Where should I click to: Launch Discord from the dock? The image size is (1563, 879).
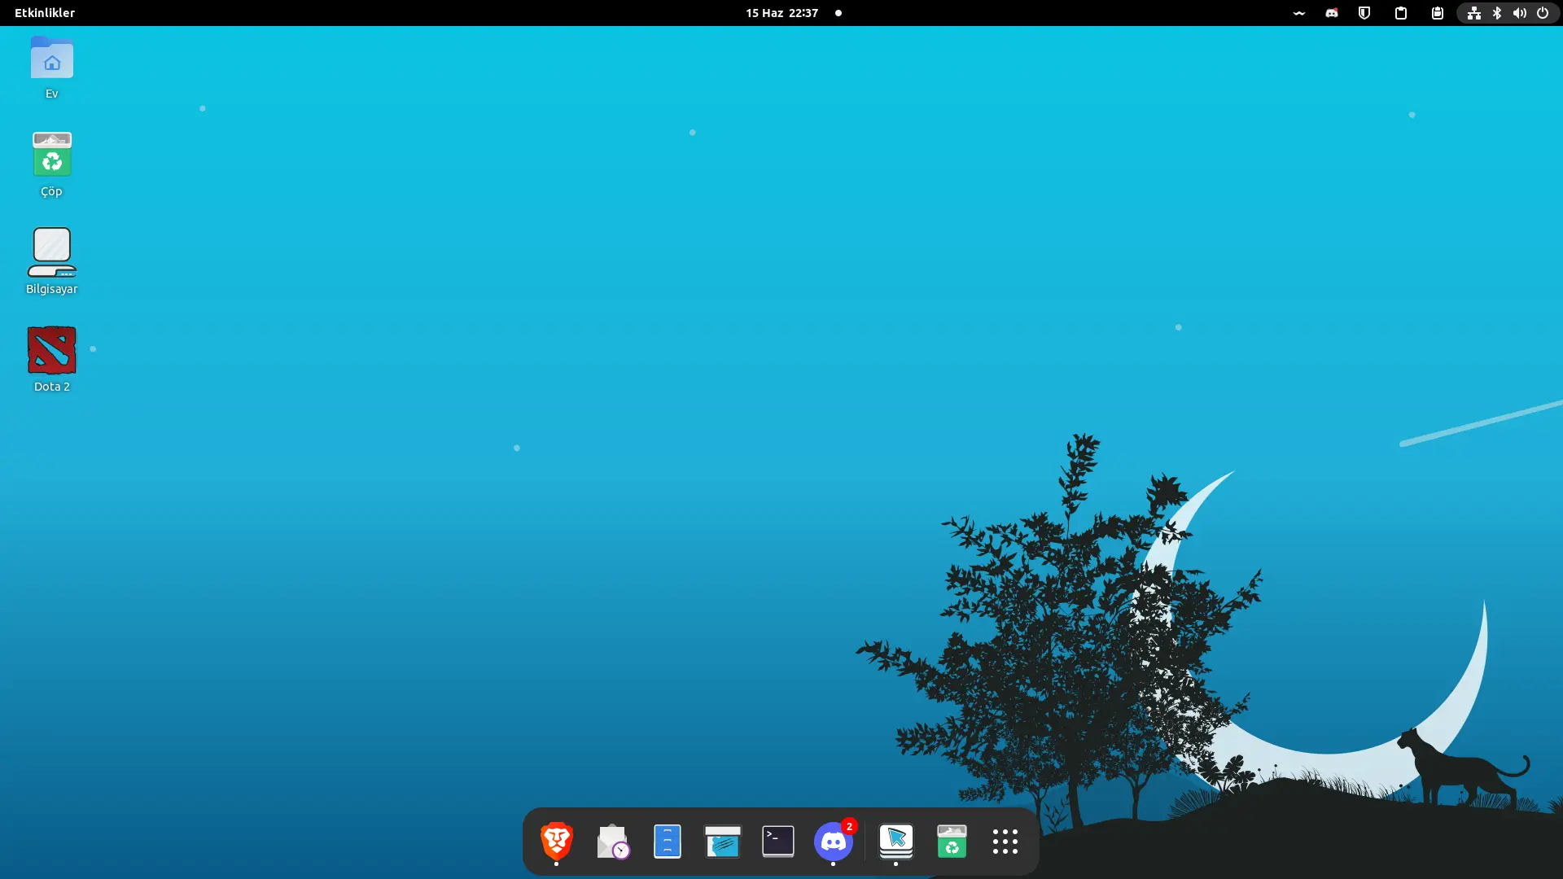click(833, 841)
